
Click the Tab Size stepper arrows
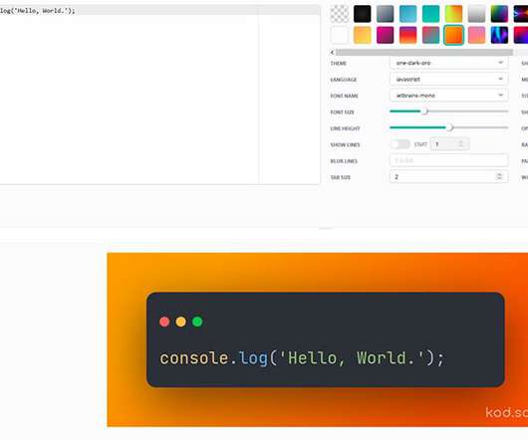499,176
